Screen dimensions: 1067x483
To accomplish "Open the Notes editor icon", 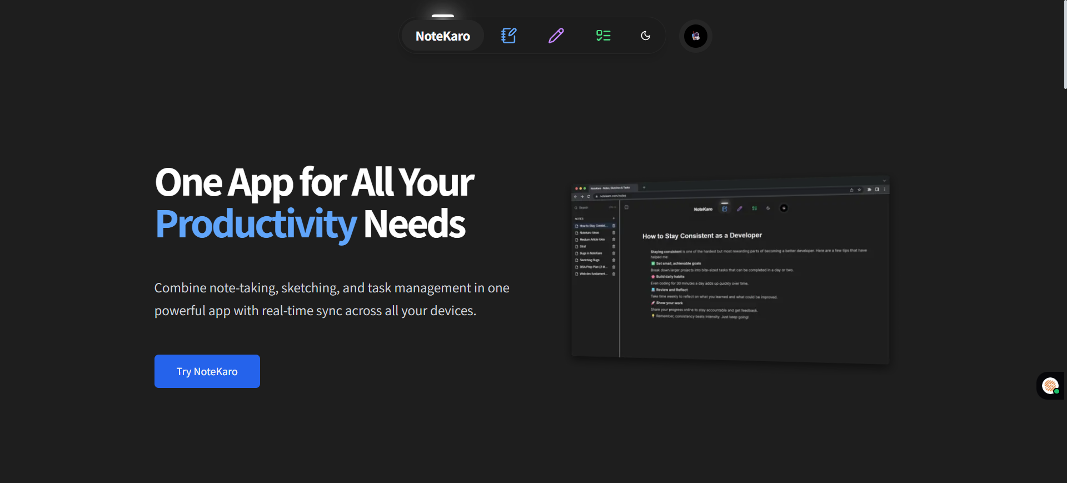I will click(x=508, y=36).
